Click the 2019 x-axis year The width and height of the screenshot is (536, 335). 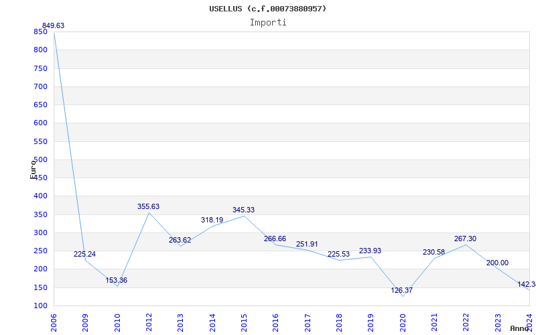pos(371,323)
